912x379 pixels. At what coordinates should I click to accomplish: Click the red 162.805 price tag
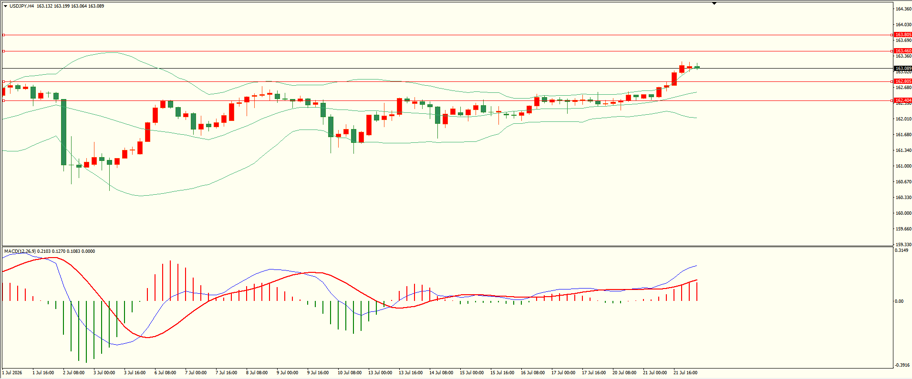[x=902, y=81]
